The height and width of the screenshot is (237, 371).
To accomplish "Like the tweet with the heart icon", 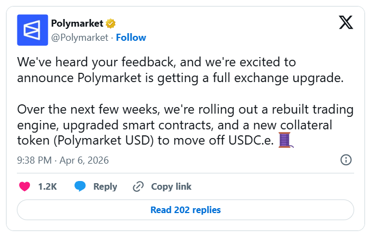I will (24, 186).
